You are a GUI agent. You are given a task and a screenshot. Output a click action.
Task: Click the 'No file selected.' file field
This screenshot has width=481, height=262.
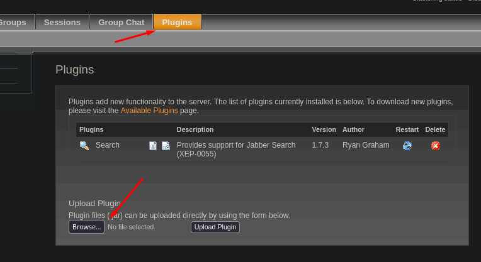pos(132,227)
